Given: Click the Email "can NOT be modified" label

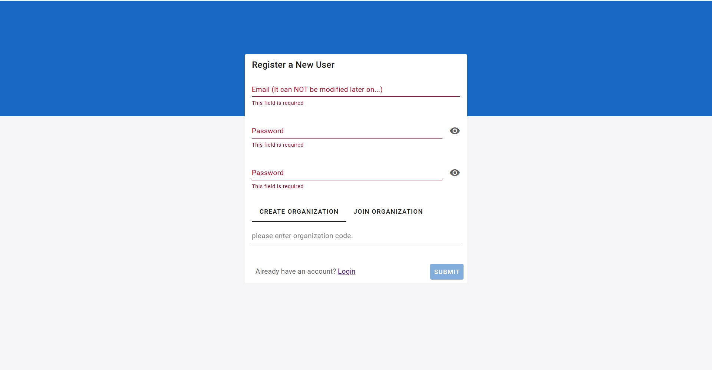Looking at the screenshot, I should click(317, 90).
